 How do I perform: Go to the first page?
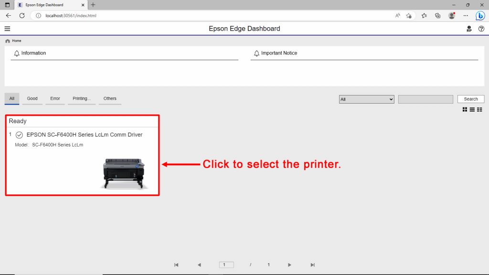coord(176,264)
